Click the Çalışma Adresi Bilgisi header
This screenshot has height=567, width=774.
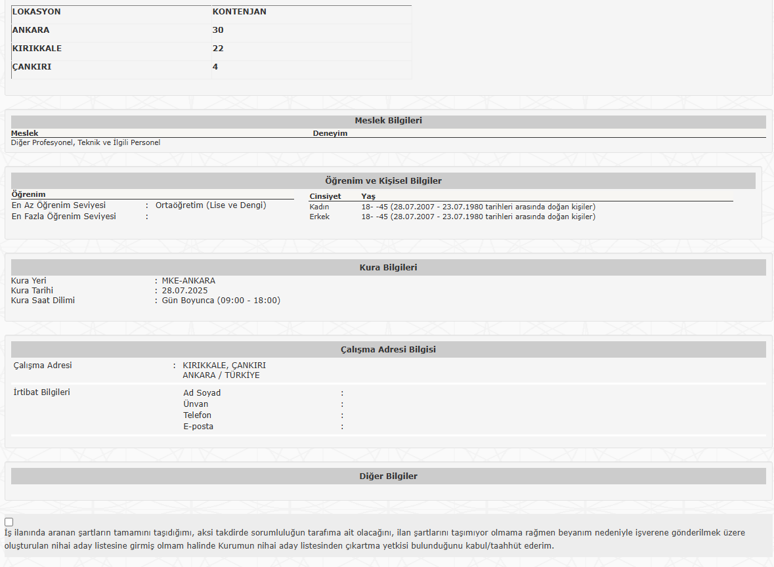388,350
